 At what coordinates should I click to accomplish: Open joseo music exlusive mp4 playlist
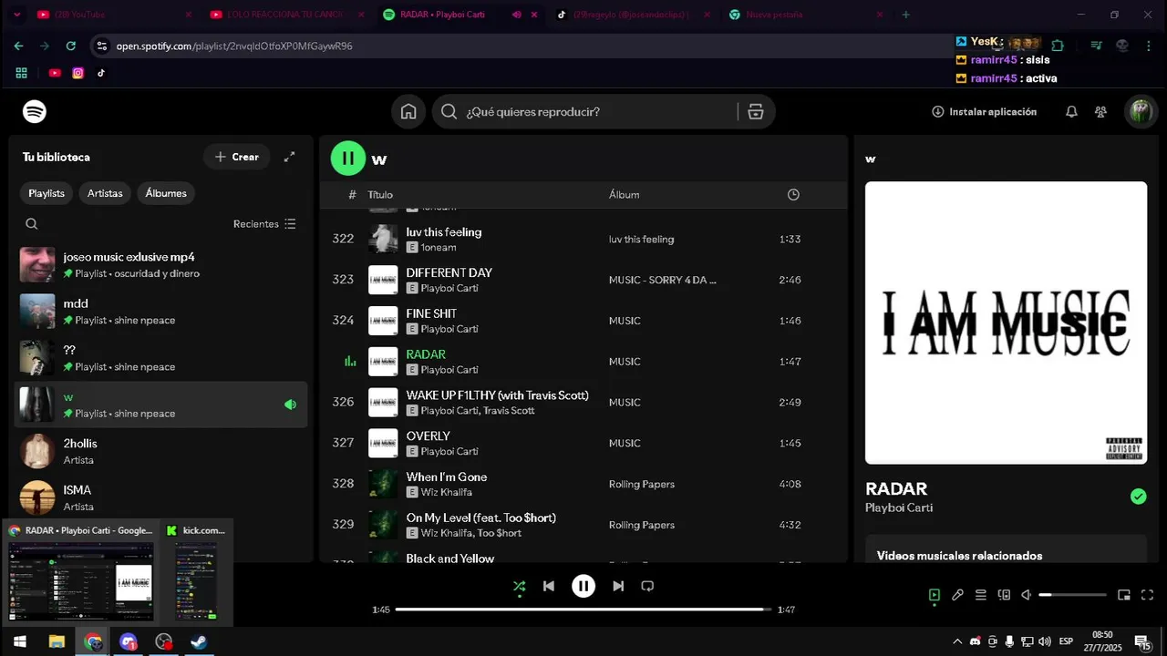161,265
